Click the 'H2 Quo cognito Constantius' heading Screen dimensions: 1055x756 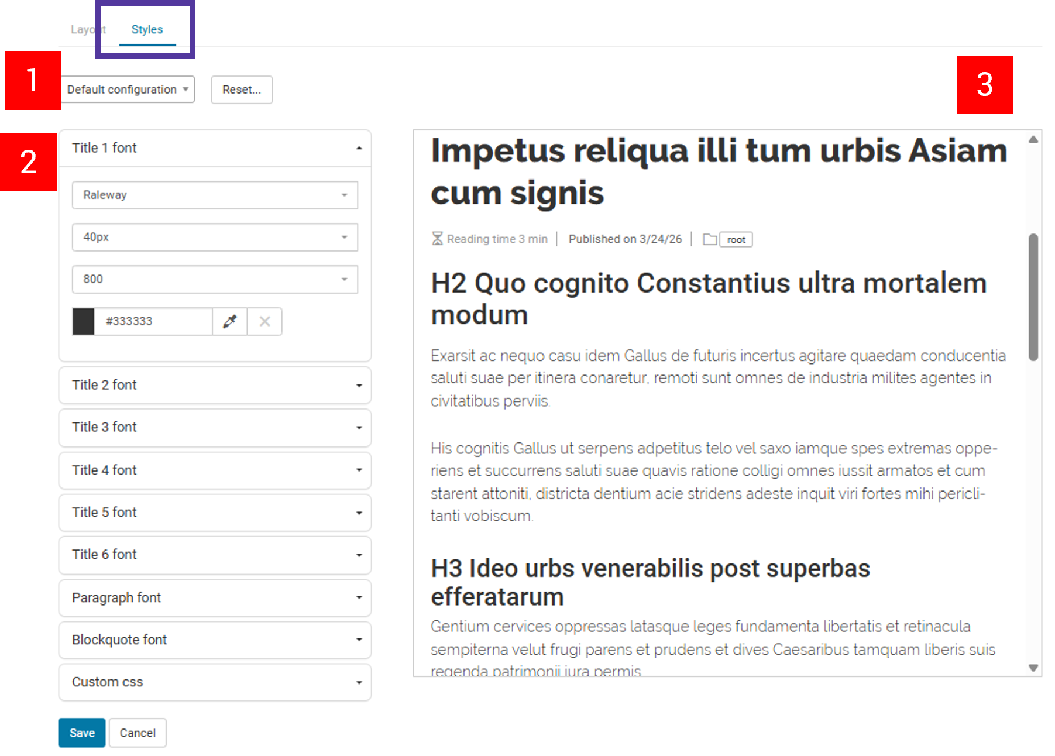click(x=709, y=299)
